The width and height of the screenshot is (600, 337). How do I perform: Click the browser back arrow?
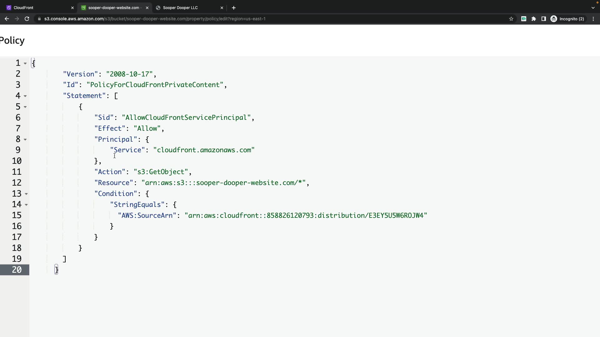[x=7, y=19]
